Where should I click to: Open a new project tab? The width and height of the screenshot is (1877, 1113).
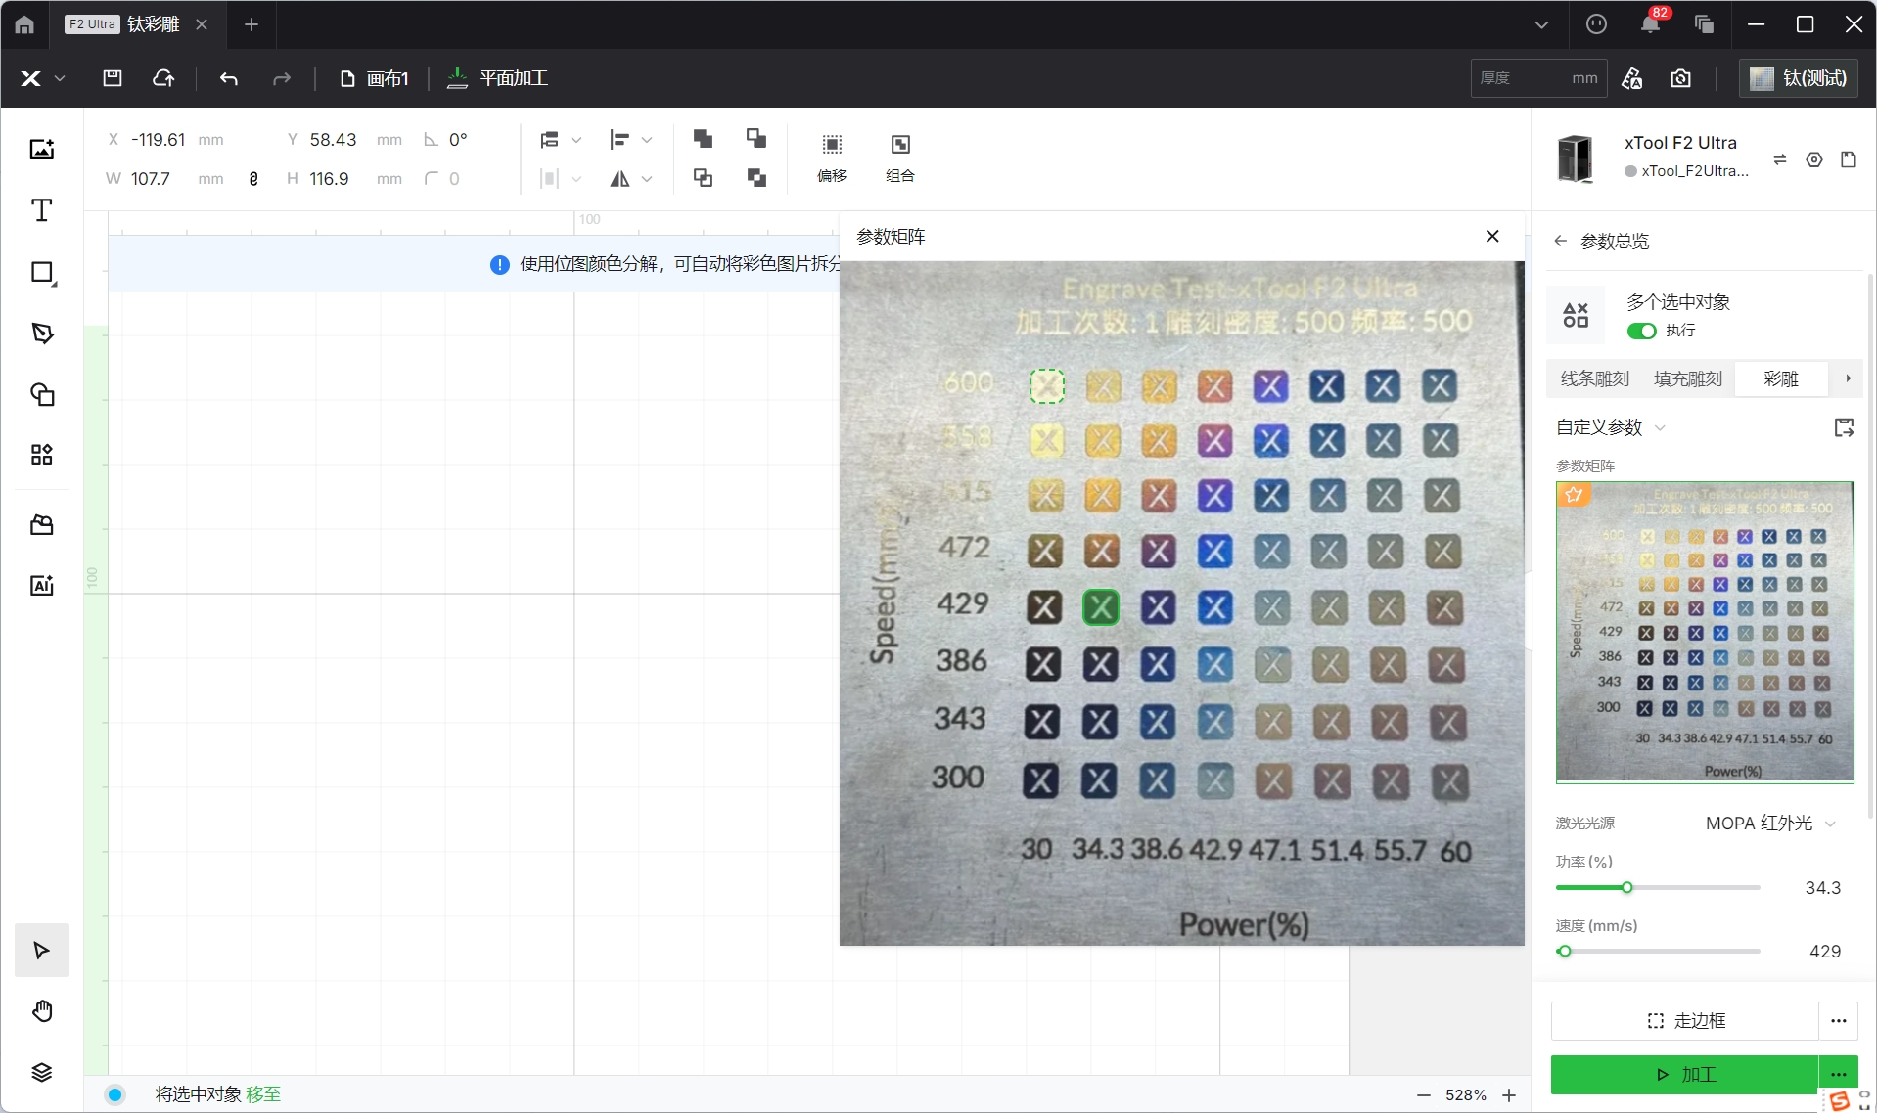[x=252, y=24]
